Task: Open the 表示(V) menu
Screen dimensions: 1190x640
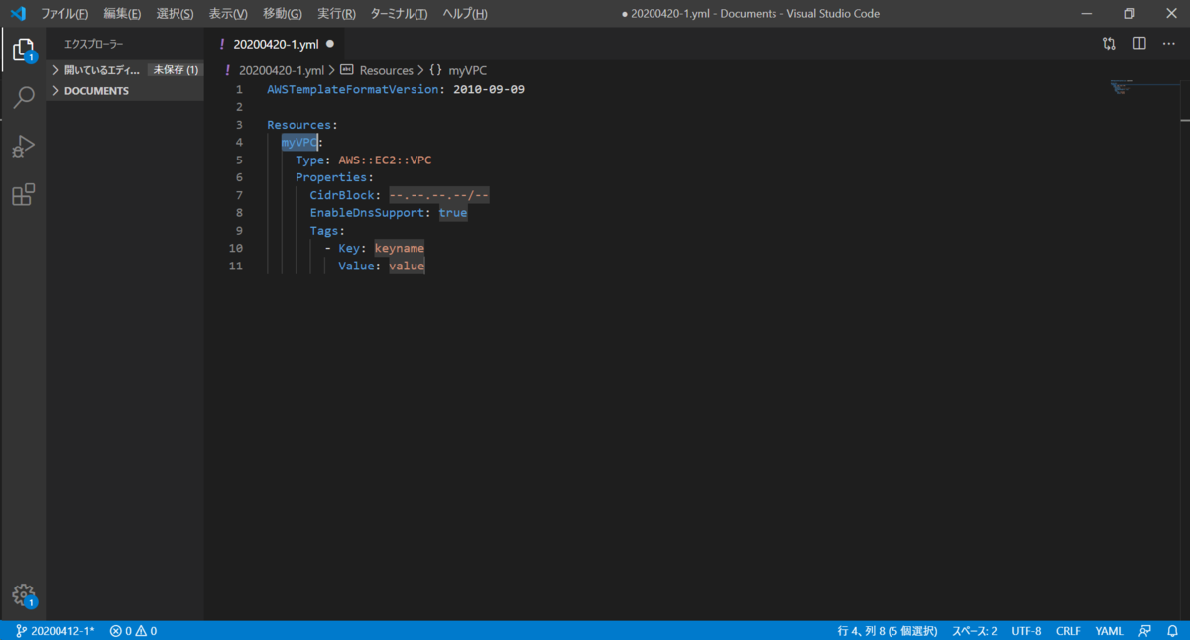Action: pos(228,14)
